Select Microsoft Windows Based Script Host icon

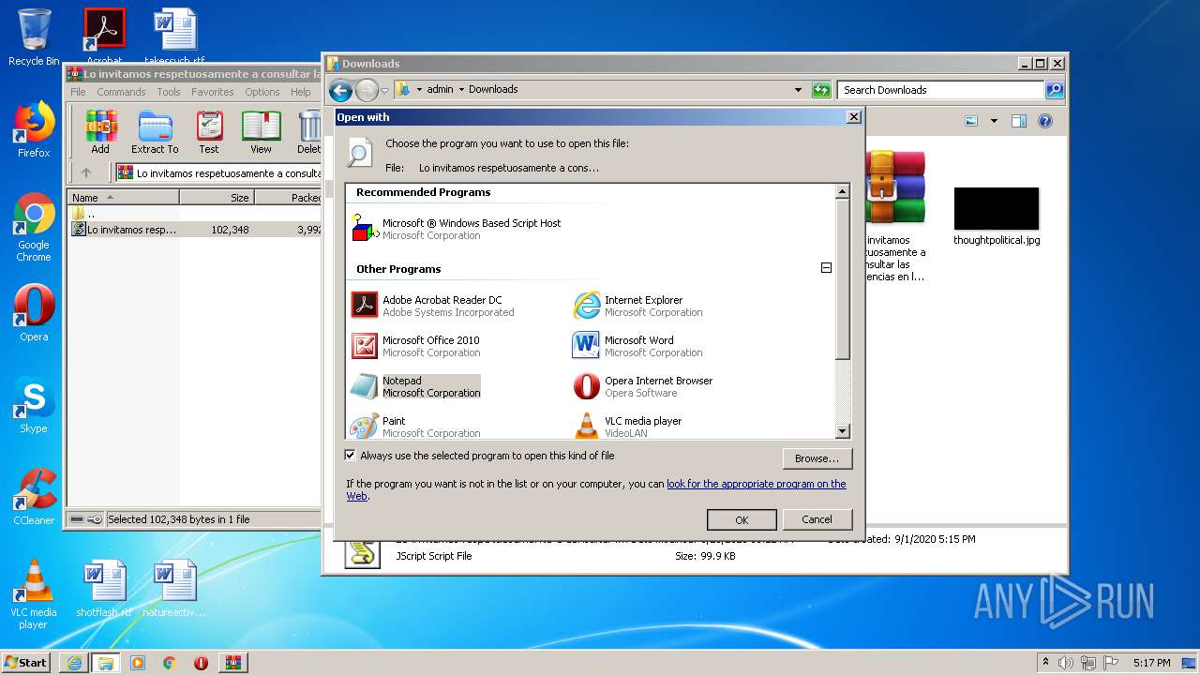[364, 229]
